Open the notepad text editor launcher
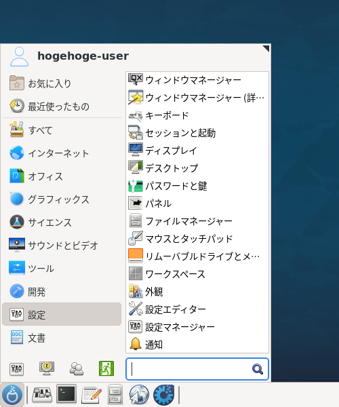 92,395
